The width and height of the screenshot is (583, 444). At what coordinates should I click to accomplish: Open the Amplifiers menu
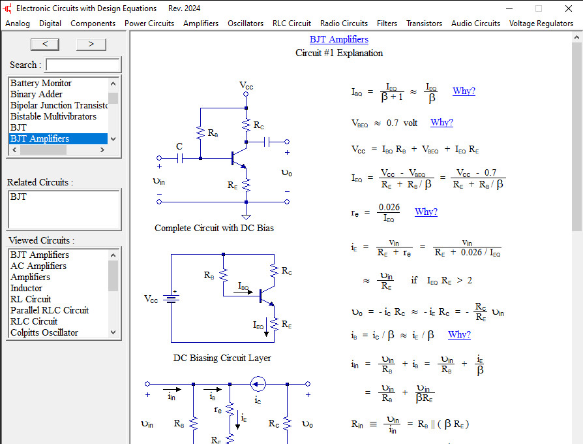pos(201,24)
